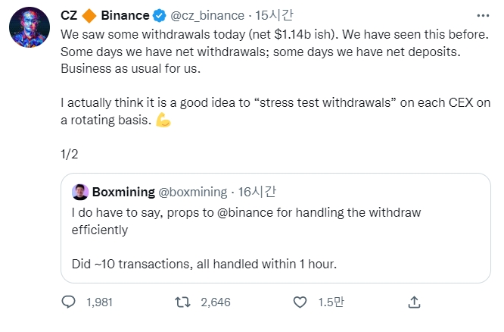Open Boxmining's small avatar
Screen dimensions: 504x332
(79, 191)
